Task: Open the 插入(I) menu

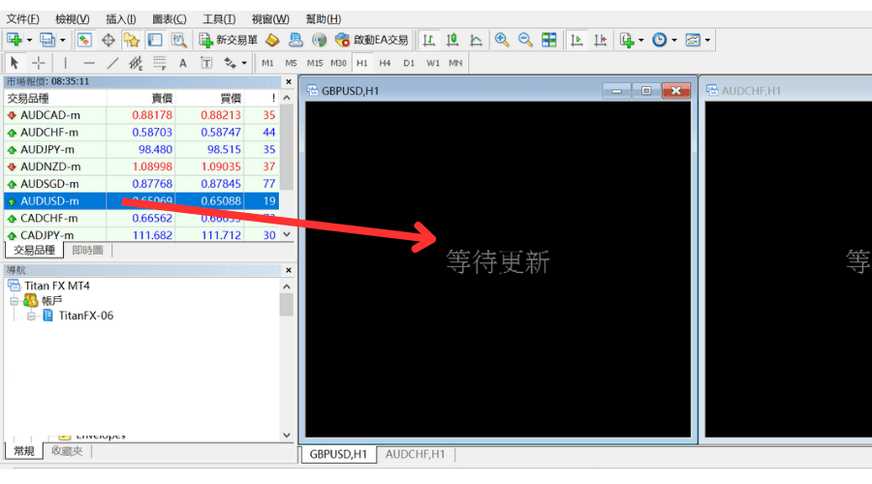Action: pyautogui.click(x=121, y=18)
